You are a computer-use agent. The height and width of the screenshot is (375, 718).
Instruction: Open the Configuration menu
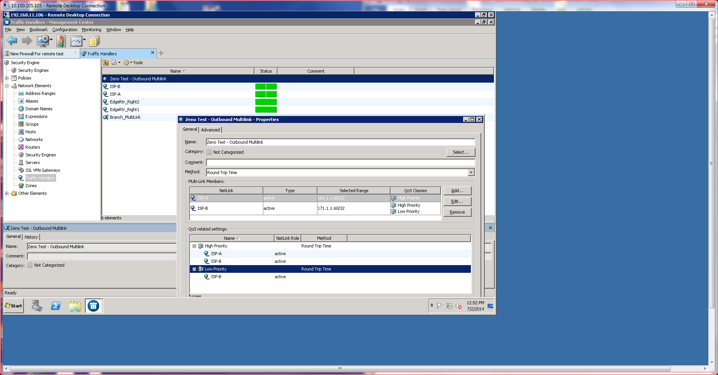click(x=65, y=30)
